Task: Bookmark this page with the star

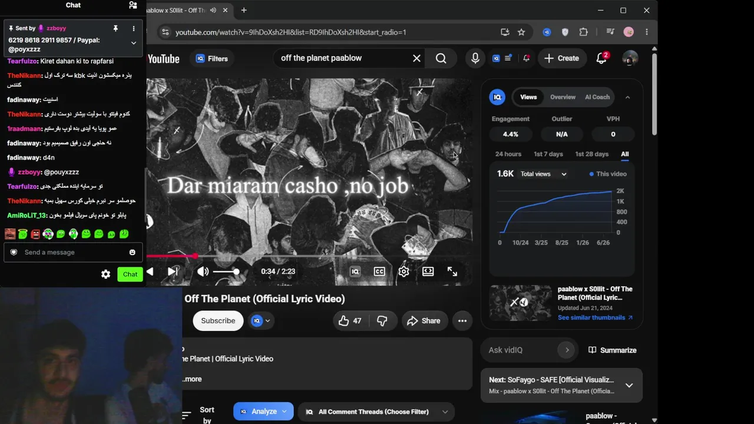Action: pos(521,32)
